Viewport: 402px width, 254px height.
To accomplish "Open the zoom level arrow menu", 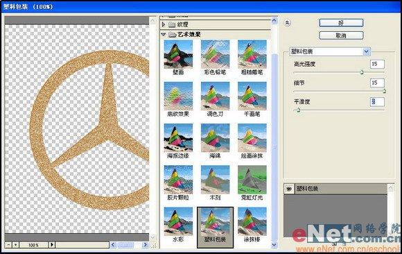I will click(52, 245).
